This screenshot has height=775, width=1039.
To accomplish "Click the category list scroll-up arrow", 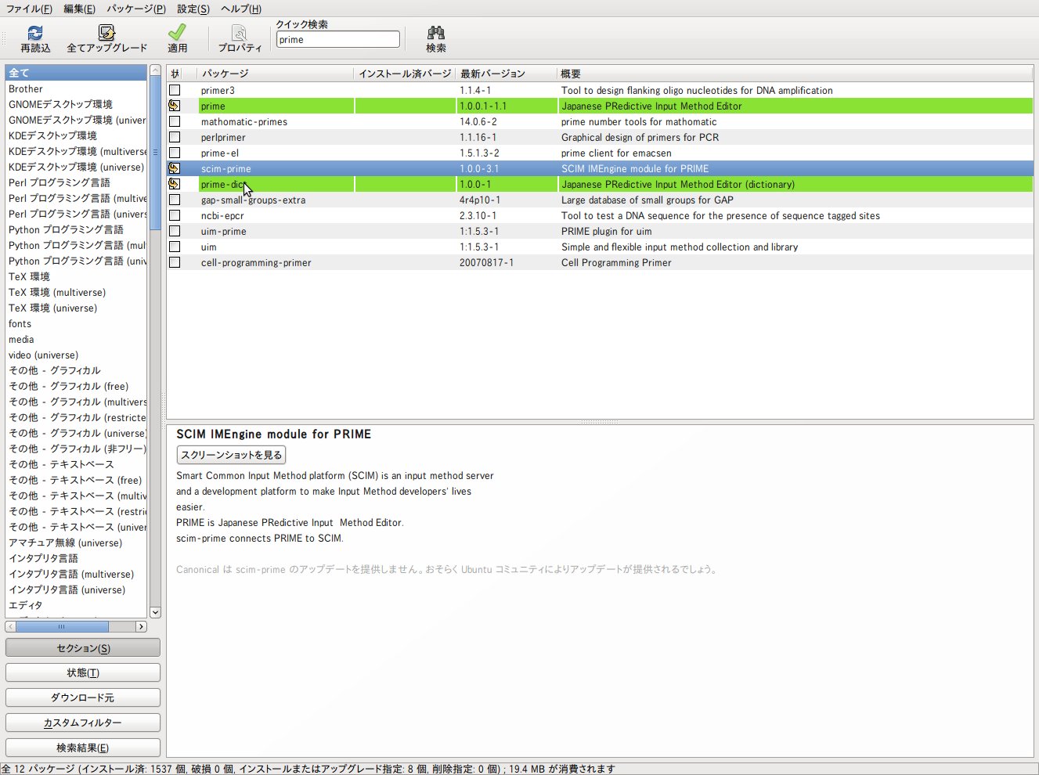I will (x=155, y=70).
